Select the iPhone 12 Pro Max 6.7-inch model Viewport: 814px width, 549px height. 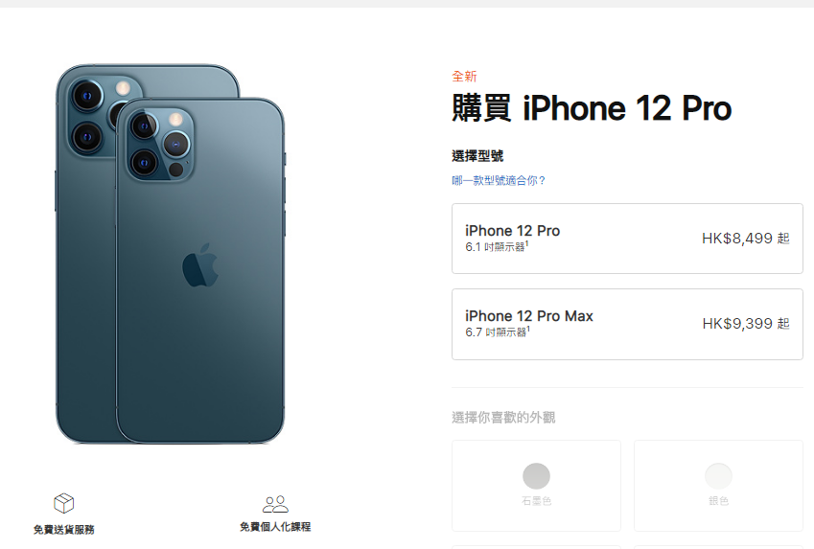point(627,324)
